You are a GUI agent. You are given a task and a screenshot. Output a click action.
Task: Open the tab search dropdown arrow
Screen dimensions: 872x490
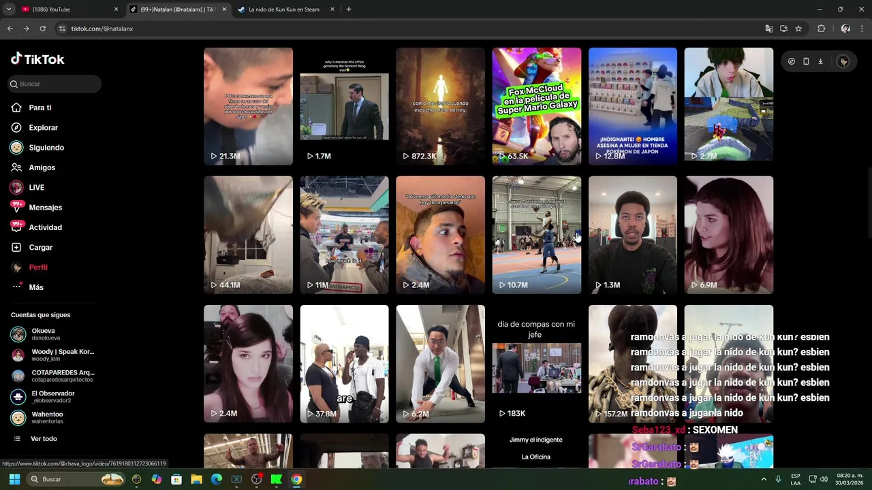(9, 10)
